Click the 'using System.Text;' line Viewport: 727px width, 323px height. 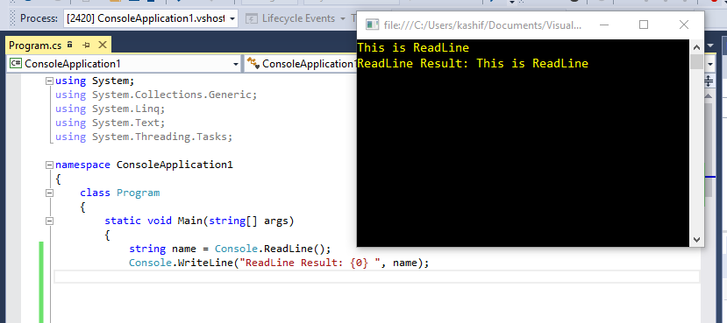[110, 123]
